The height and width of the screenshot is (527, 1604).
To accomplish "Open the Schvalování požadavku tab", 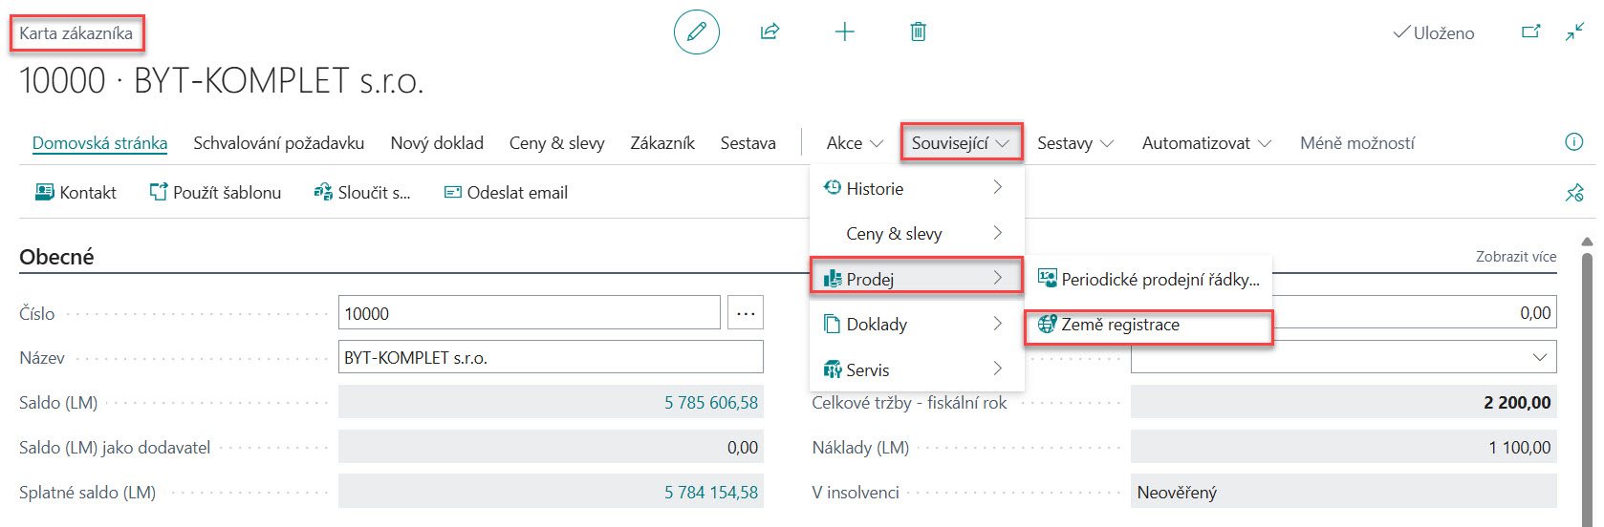I will [278, 143].
